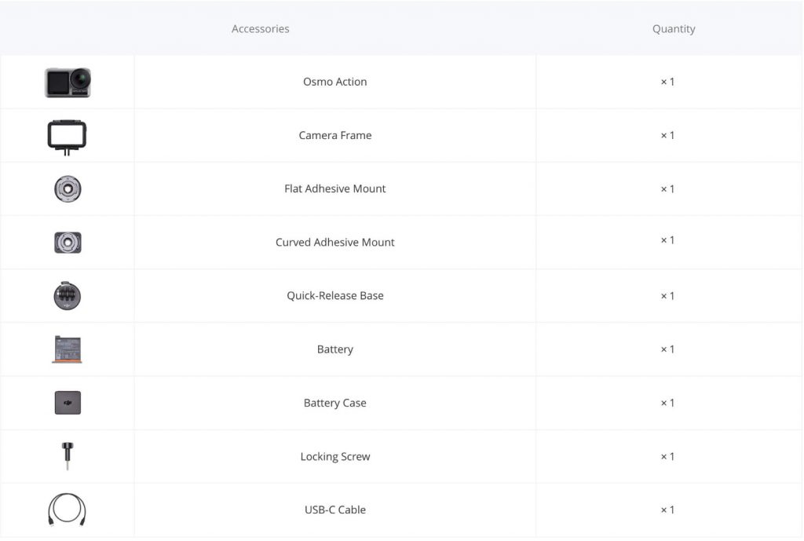Click the 'Flat Adhesive Mount' text
Viewport: 804px width, 541px height.
coord(334,188)
